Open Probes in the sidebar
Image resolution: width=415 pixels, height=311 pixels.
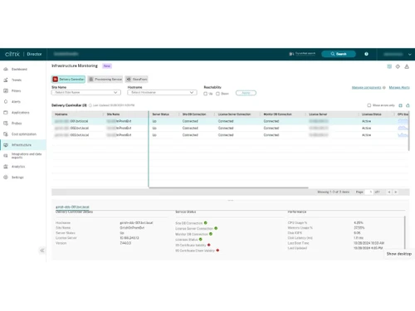[x=17, y=124]
